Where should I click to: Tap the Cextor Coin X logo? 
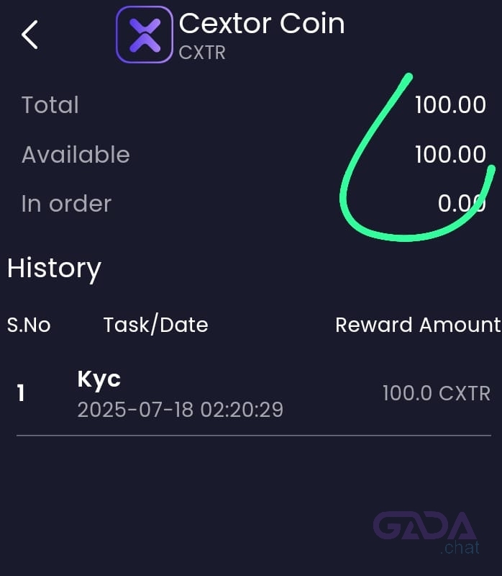click(145, 35)
